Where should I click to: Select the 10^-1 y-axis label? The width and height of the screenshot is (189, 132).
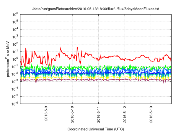(x=15, y=67)
